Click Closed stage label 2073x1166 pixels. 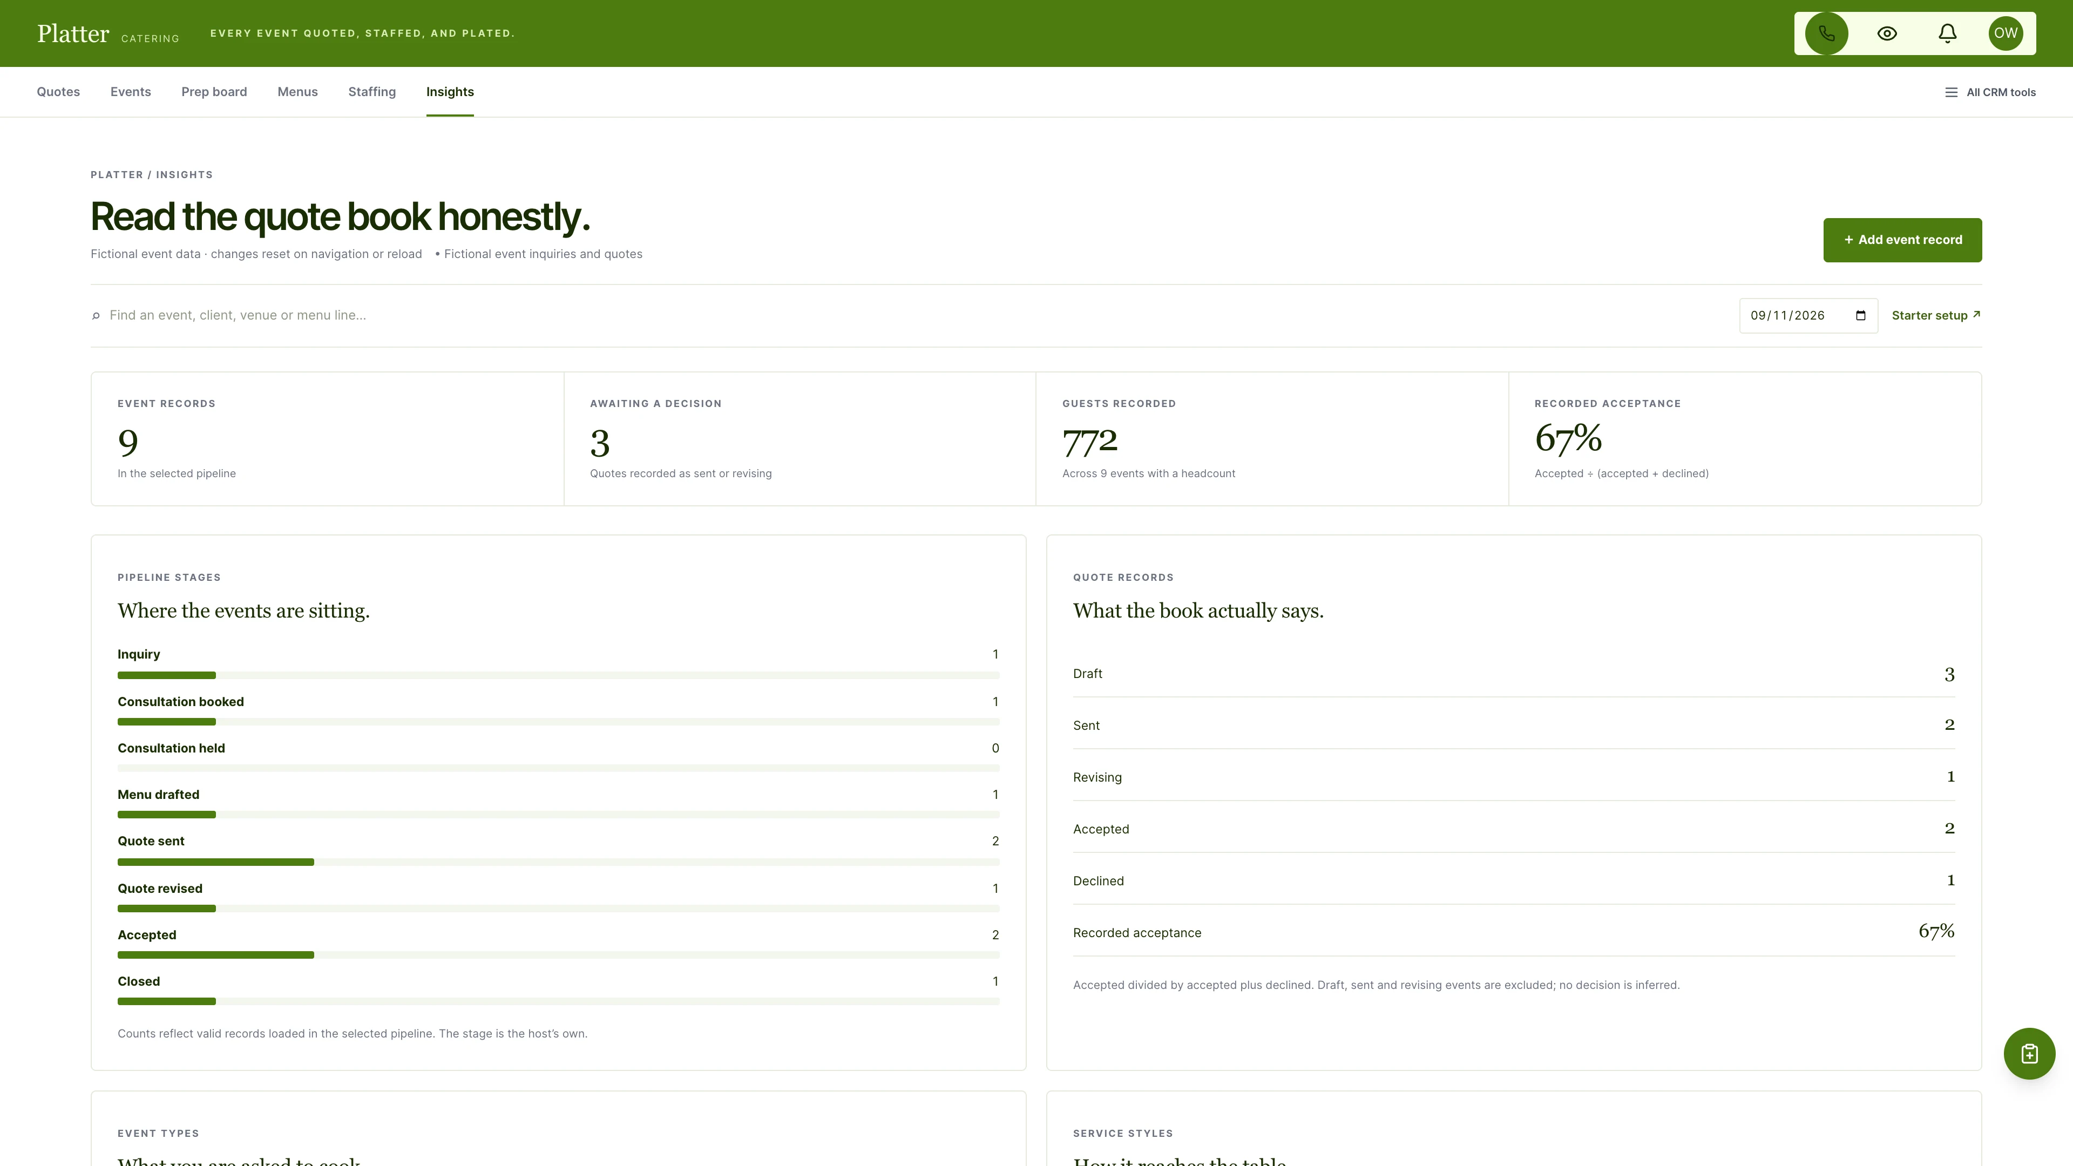click(138, 982)
